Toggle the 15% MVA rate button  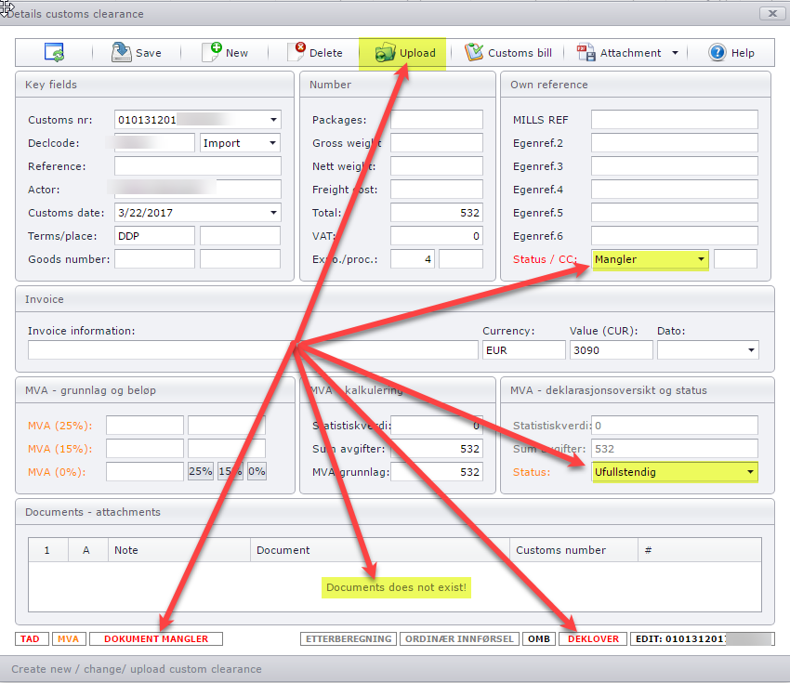tap(230, 471)
